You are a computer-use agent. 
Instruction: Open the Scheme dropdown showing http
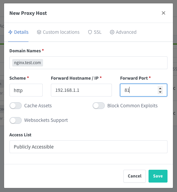(x=26, y=90)
